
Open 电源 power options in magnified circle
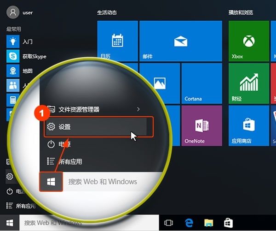tap(60, 144)
